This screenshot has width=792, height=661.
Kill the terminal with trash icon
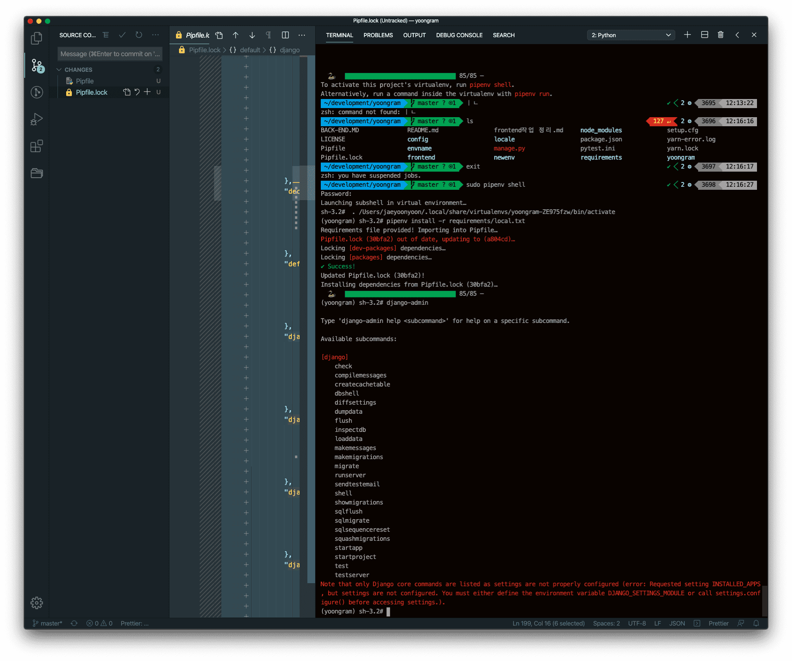721,35
